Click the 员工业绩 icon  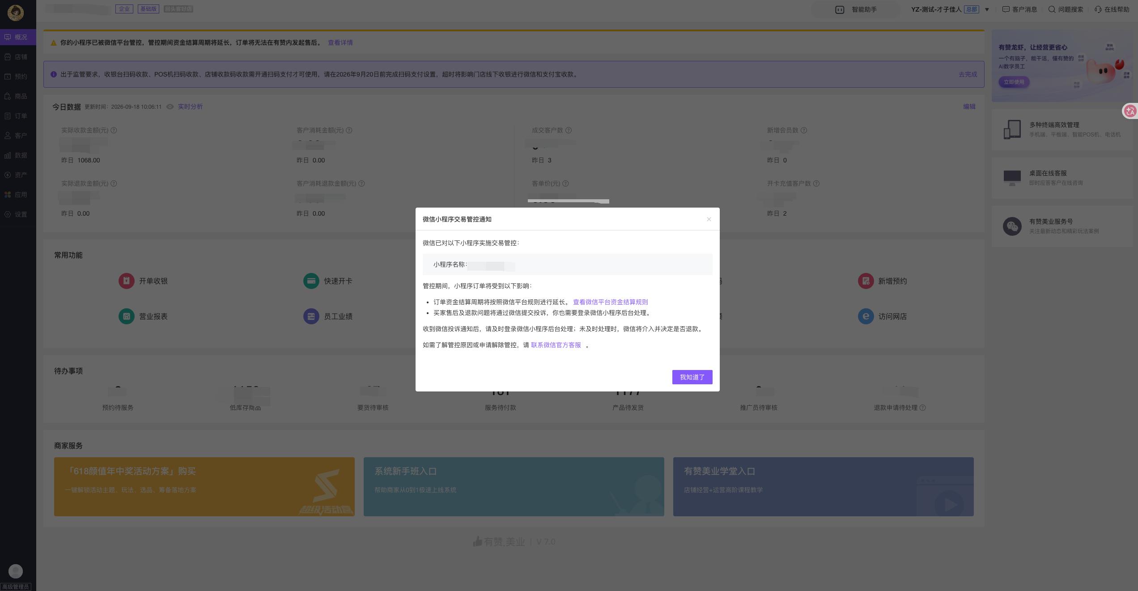point(311,316)
